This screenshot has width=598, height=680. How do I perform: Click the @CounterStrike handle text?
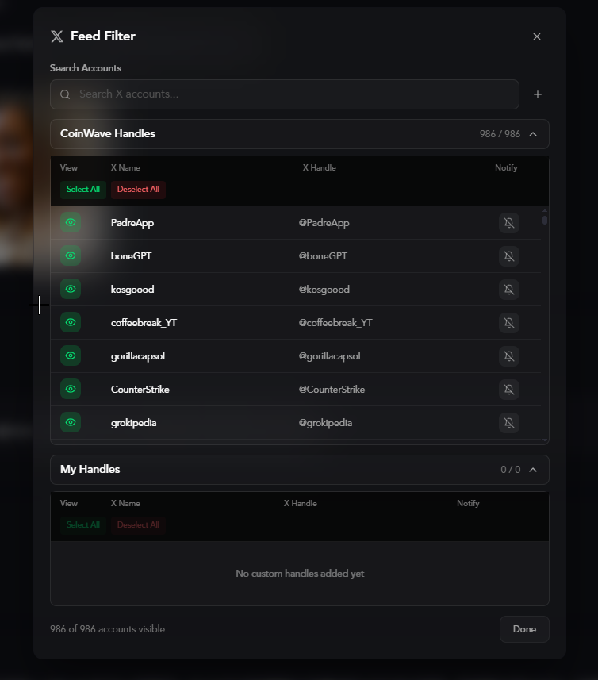coord(332,390)
